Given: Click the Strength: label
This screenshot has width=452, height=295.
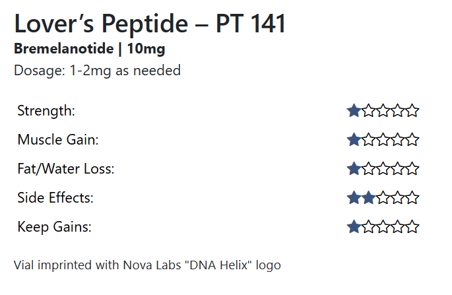Looking at the screenshot, I should tap(46, 111).
